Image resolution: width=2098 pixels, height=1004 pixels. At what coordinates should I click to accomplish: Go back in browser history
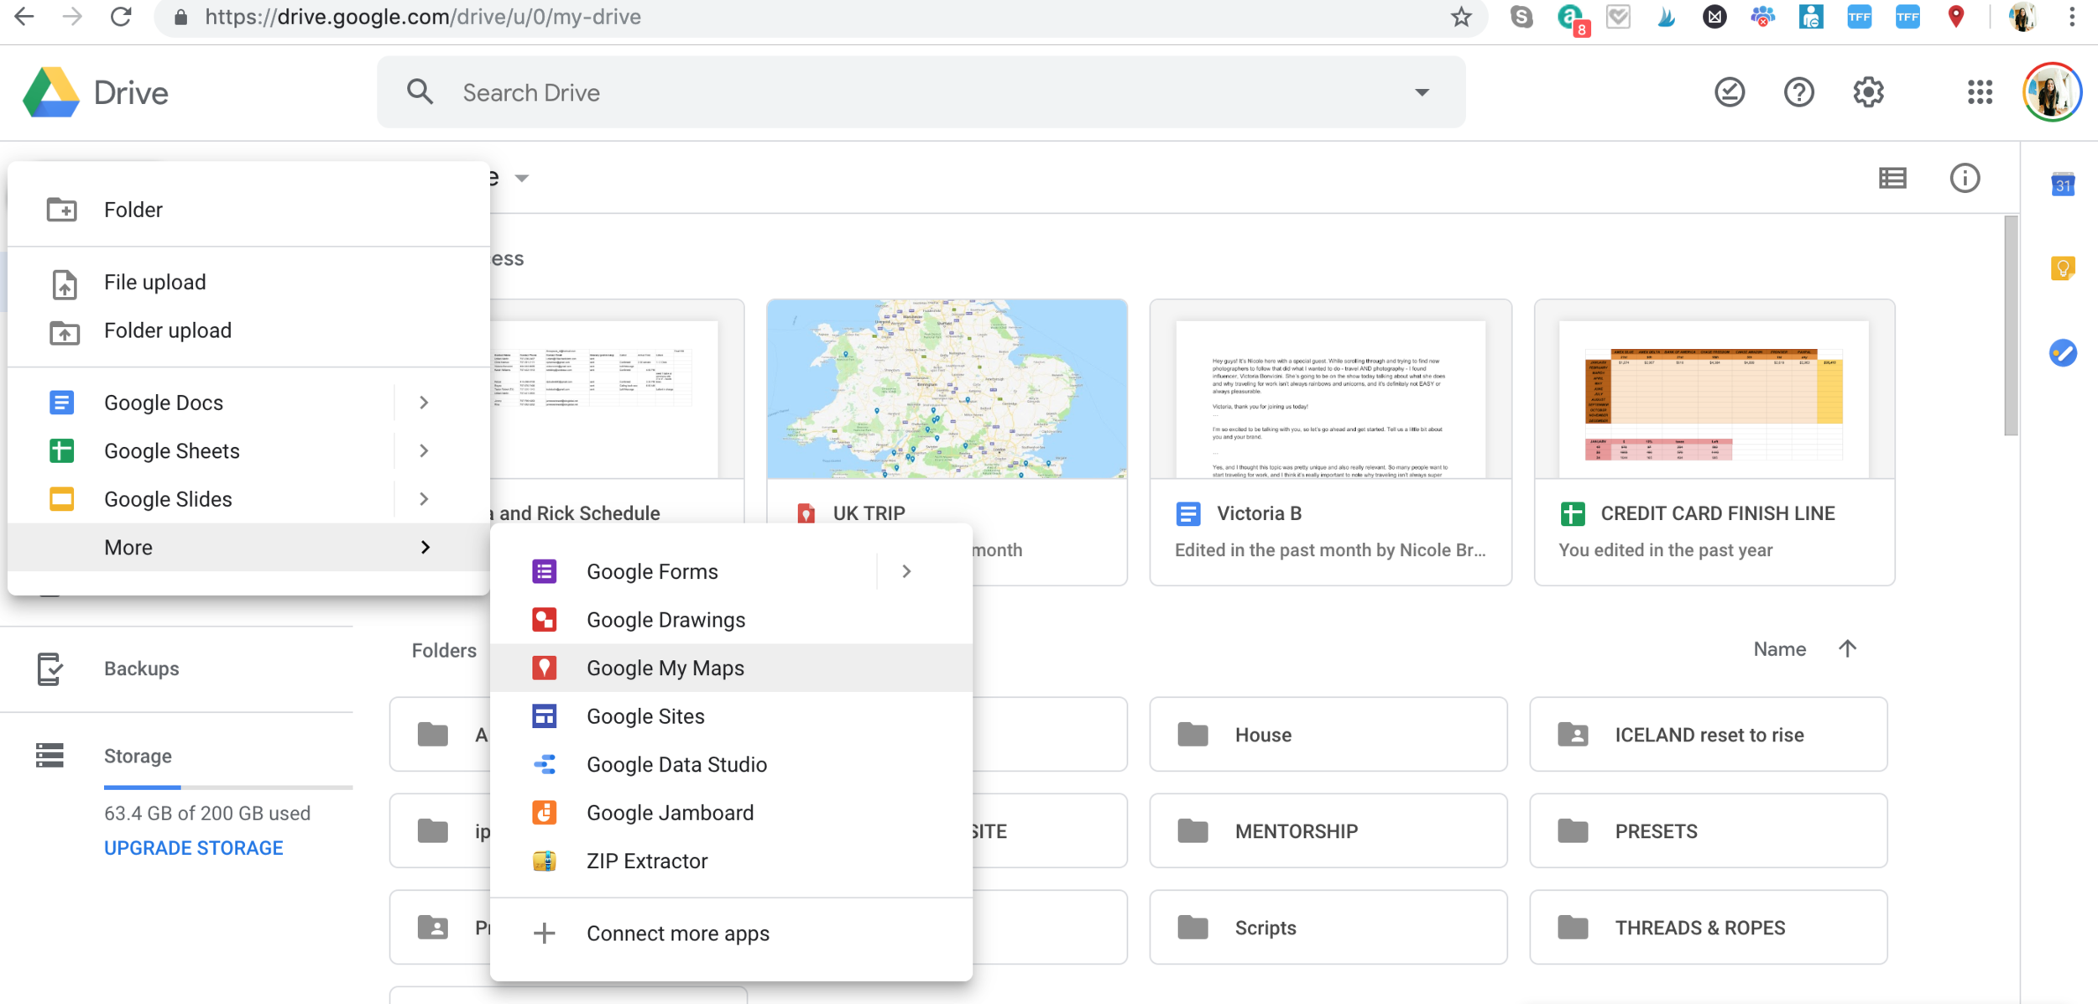coord(24,17)
